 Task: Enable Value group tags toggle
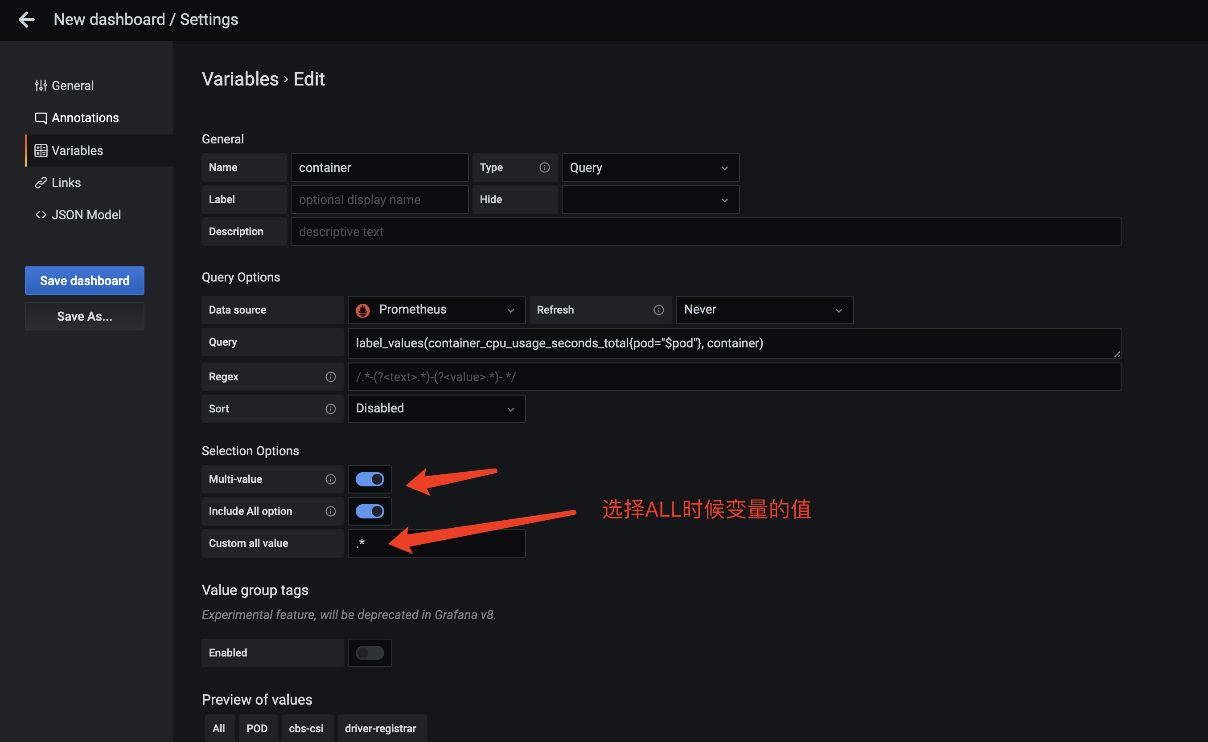[x=370, y=652]
